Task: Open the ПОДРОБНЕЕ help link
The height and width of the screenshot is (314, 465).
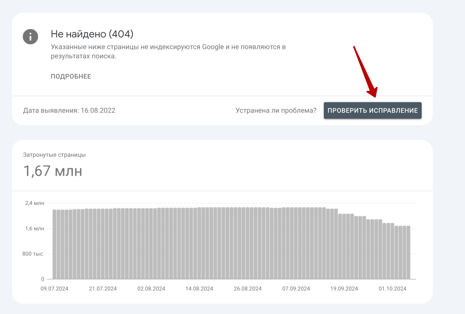Action: [x=71, y=76]
